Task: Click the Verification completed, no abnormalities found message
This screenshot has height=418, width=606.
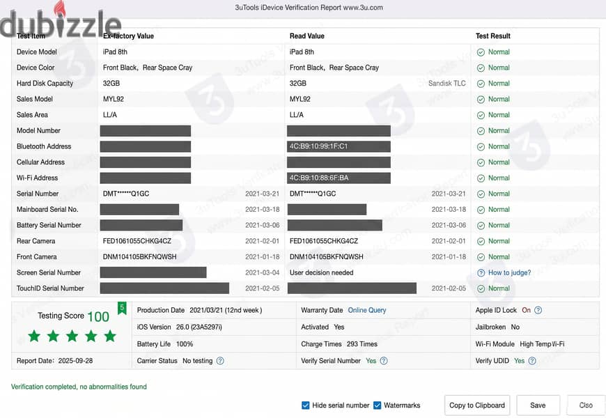Action: 79,387
